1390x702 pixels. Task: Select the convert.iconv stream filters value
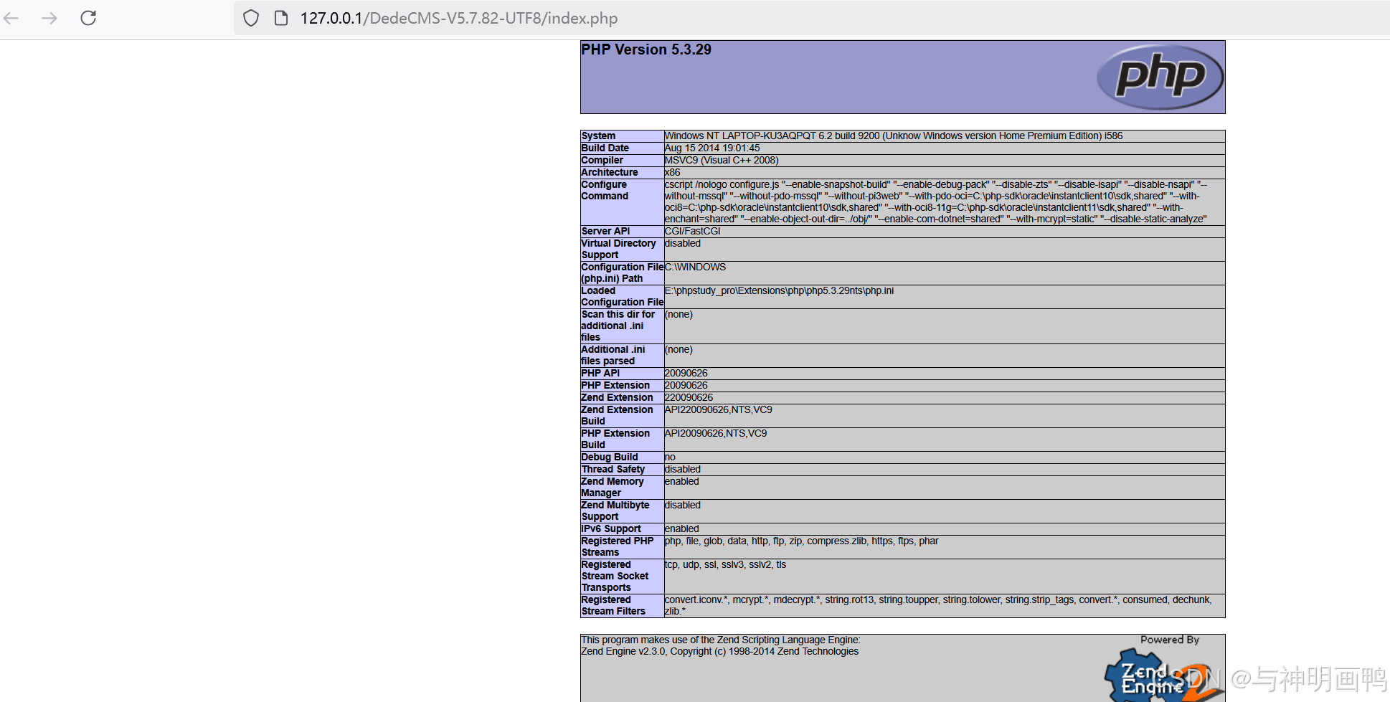click(938, 605)
